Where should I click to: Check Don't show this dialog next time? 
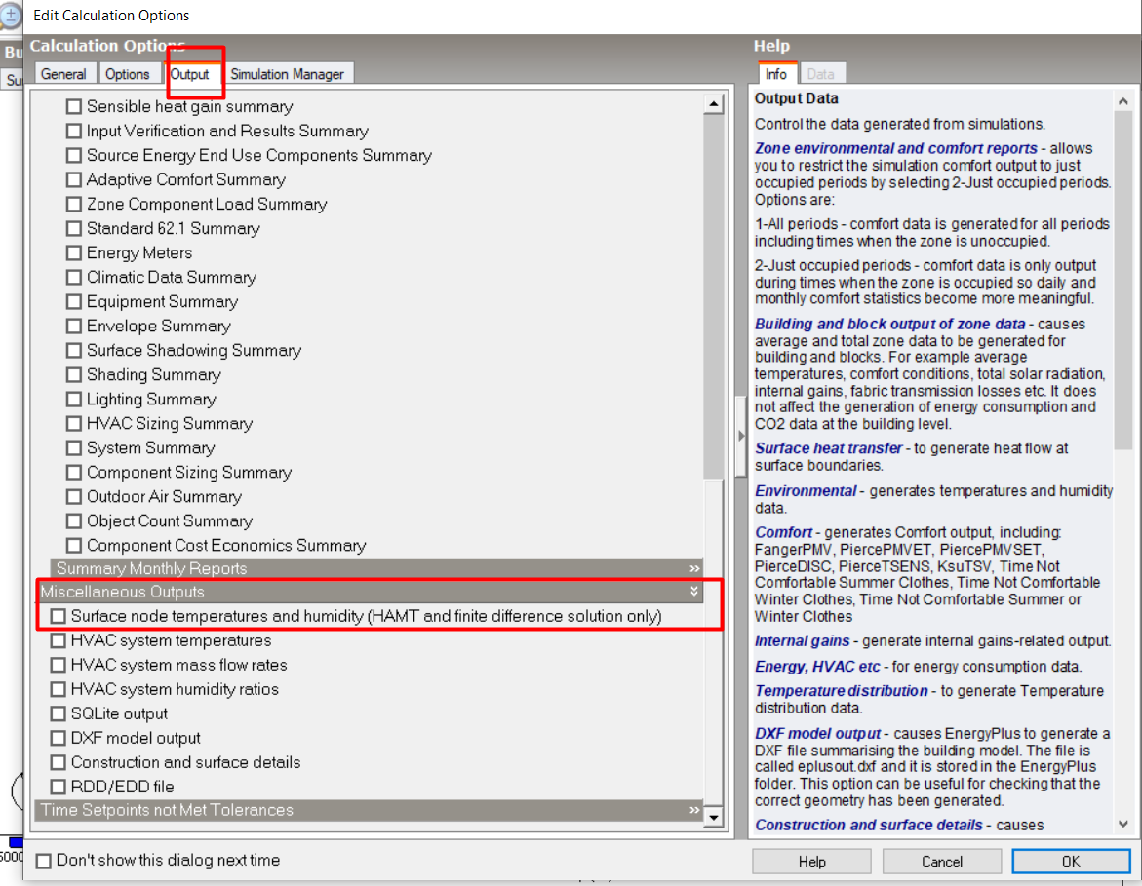pos(44,862)
